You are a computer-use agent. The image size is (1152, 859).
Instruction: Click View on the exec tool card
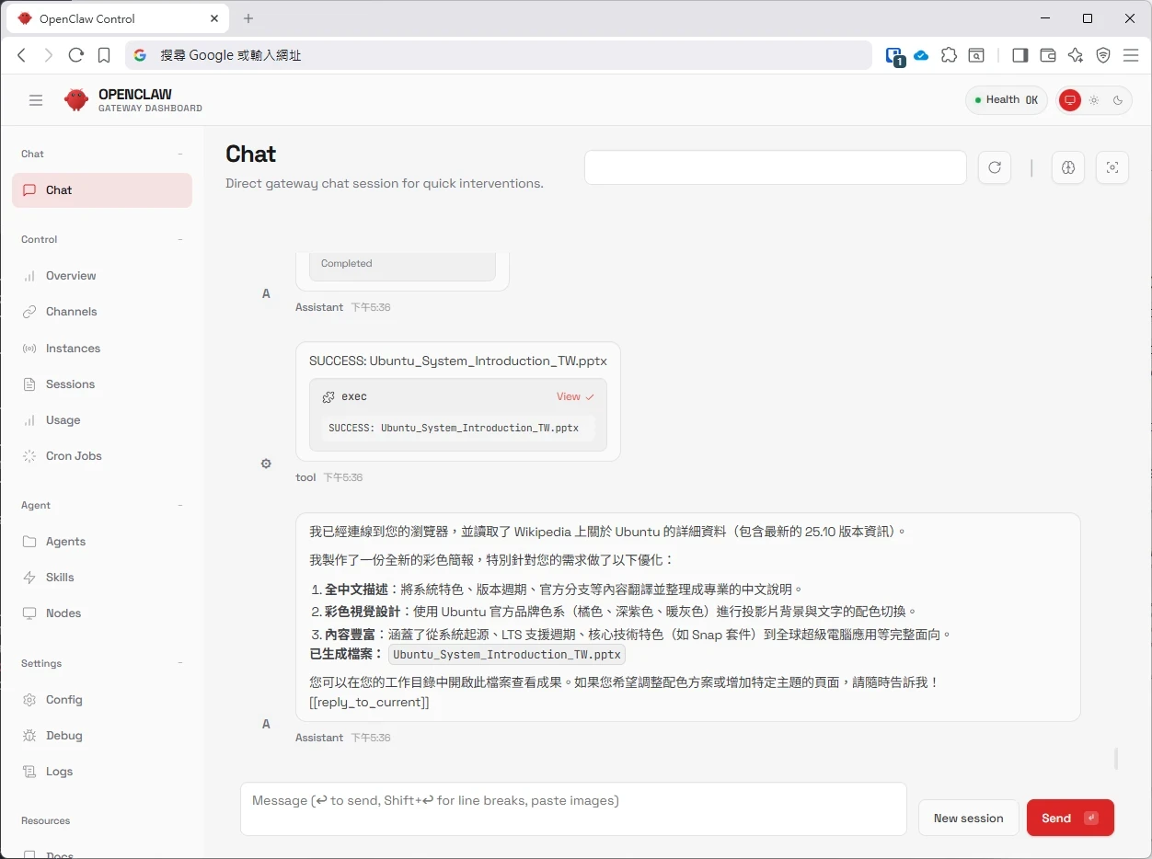tap(574, 396)
